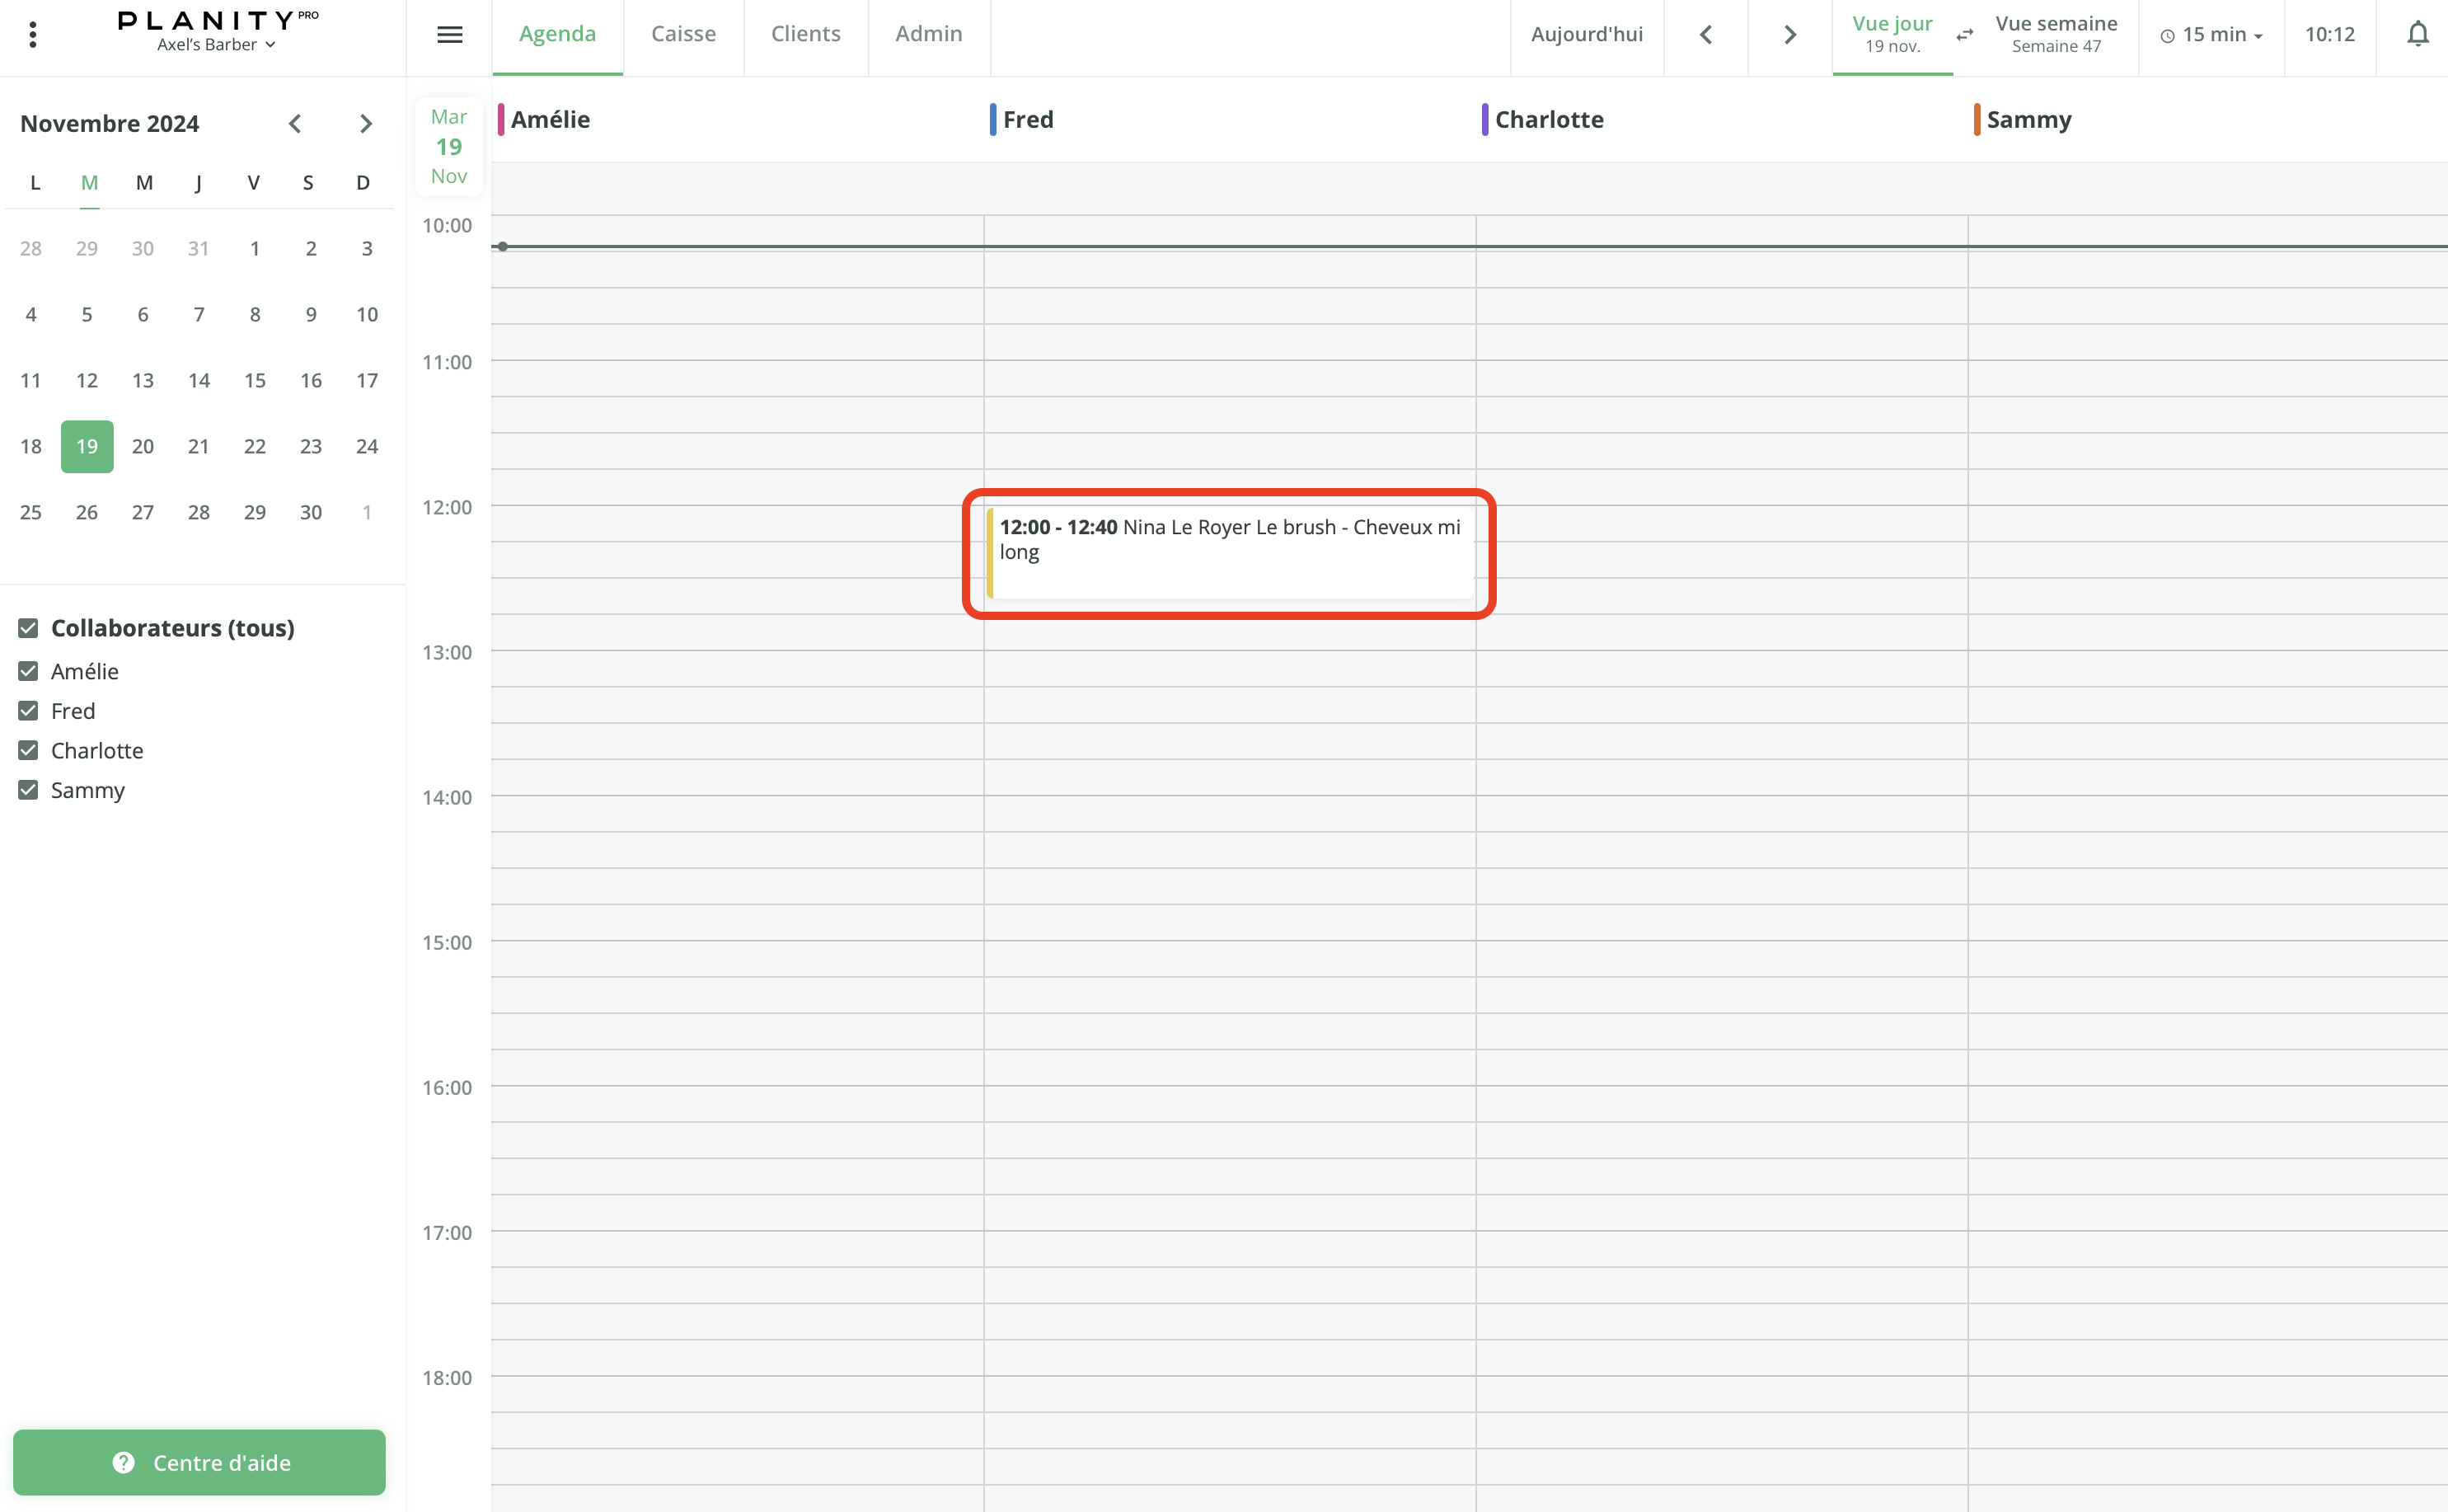Click the day/week view swap arrows icon
This screenshot has width=2448, height=1512.
tap(1964, 35)
